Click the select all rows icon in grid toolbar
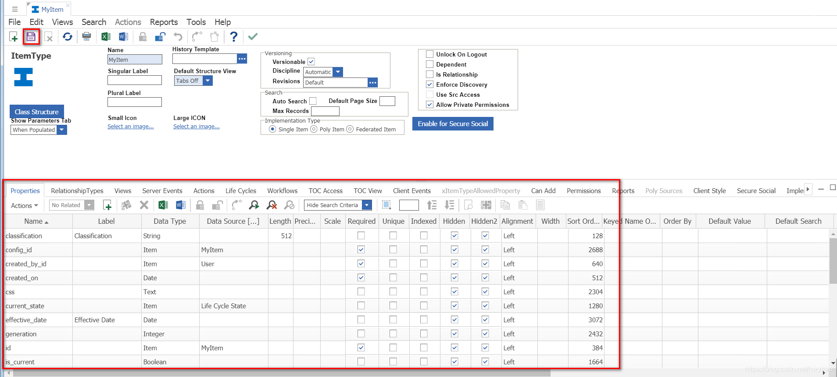The image size is (837, 377). (386, 205)
